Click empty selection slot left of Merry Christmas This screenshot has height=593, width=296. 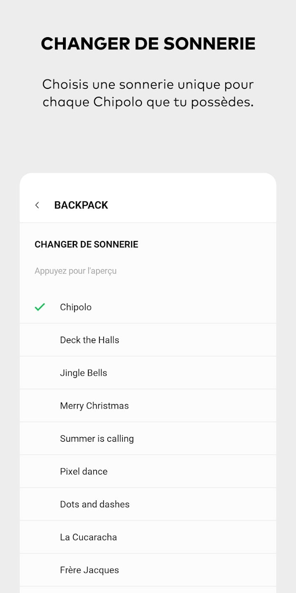point(40,406)
